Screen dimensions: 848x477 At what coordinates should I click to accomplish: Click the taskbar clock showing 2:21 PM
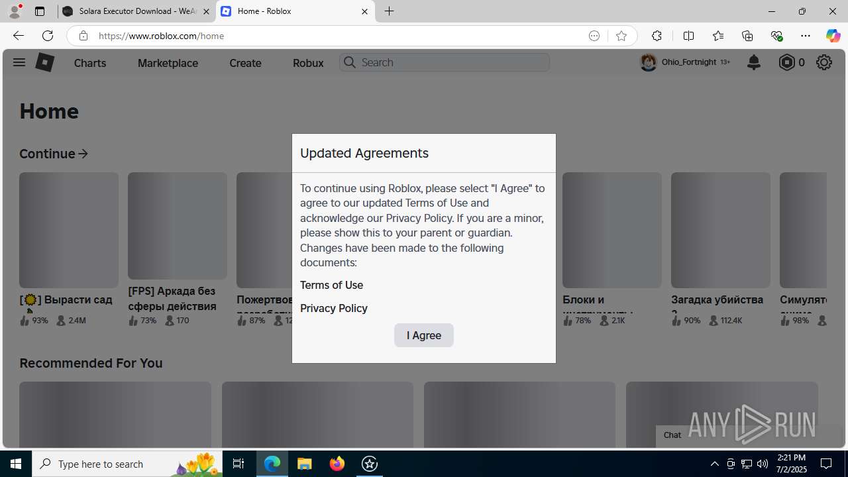pyautogui.click(x=792, y=464)
